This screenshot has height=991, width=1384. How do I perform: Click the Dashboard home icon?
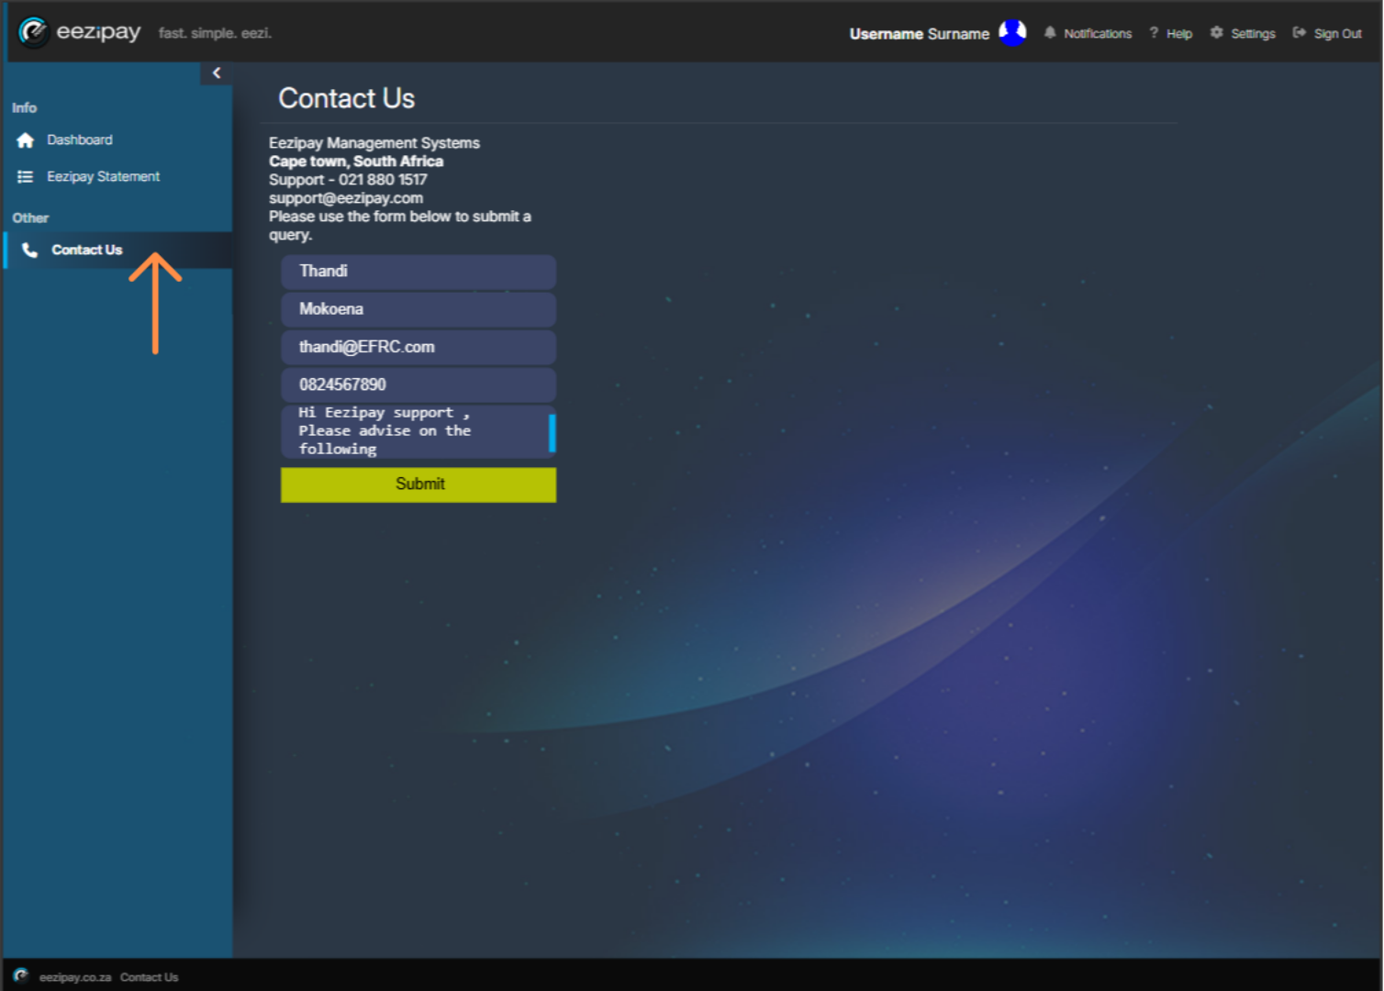[26, 140]
